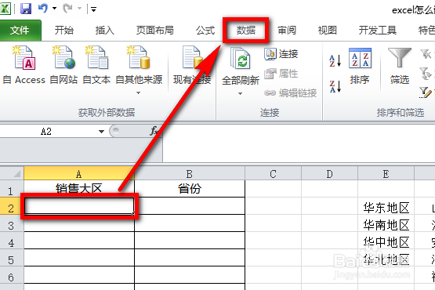Open the undo history dropdown arrow
The image size is (435, 290).
(54, 9)
